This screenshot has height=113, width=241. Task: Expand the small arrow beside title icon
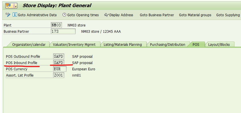(16, 6)
